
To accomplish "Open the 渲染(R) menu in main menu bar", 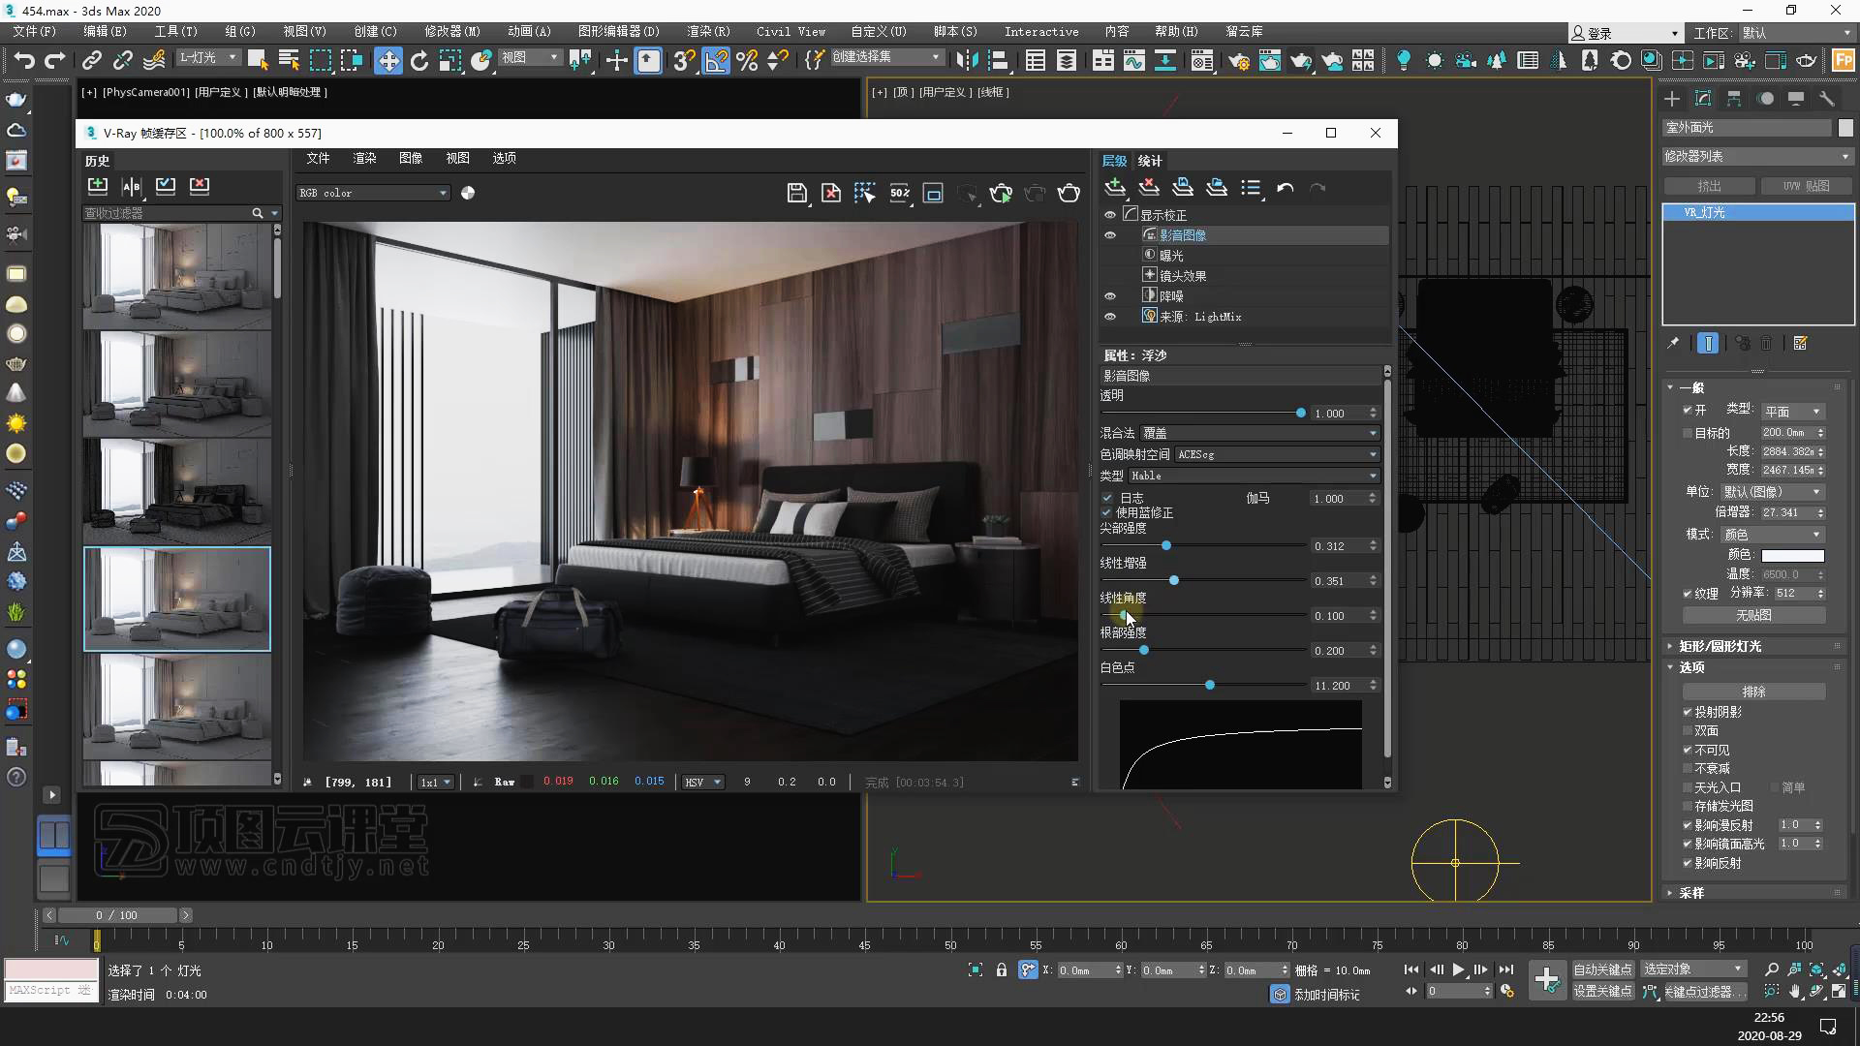I will tap(708, 31).
